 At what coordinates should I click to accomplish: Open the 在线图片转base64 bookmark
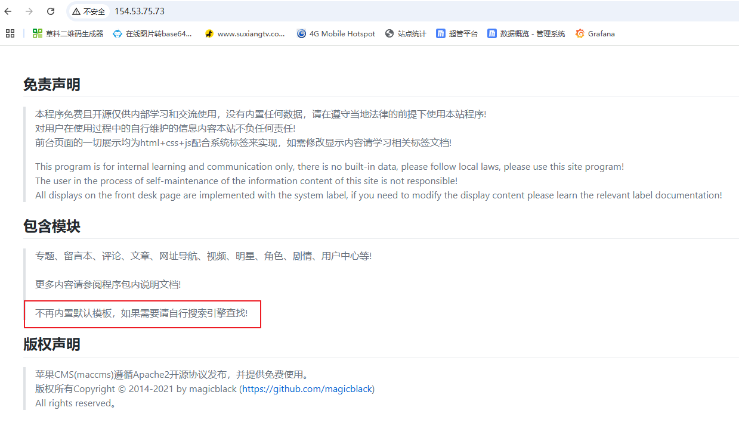pyautogui.click(x=153, y=34)
